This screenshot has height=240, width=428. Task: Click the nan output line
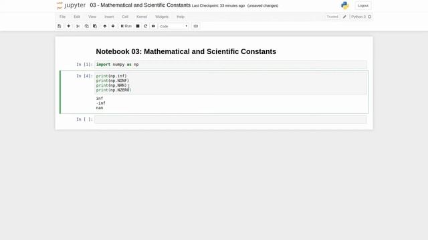click(x=100, y=108)
